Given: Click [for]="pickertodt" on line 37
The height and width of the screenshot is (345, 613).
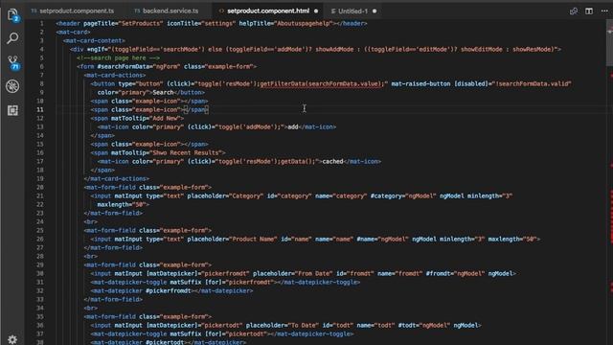Looking at the screenshot, I should [236, 333].
